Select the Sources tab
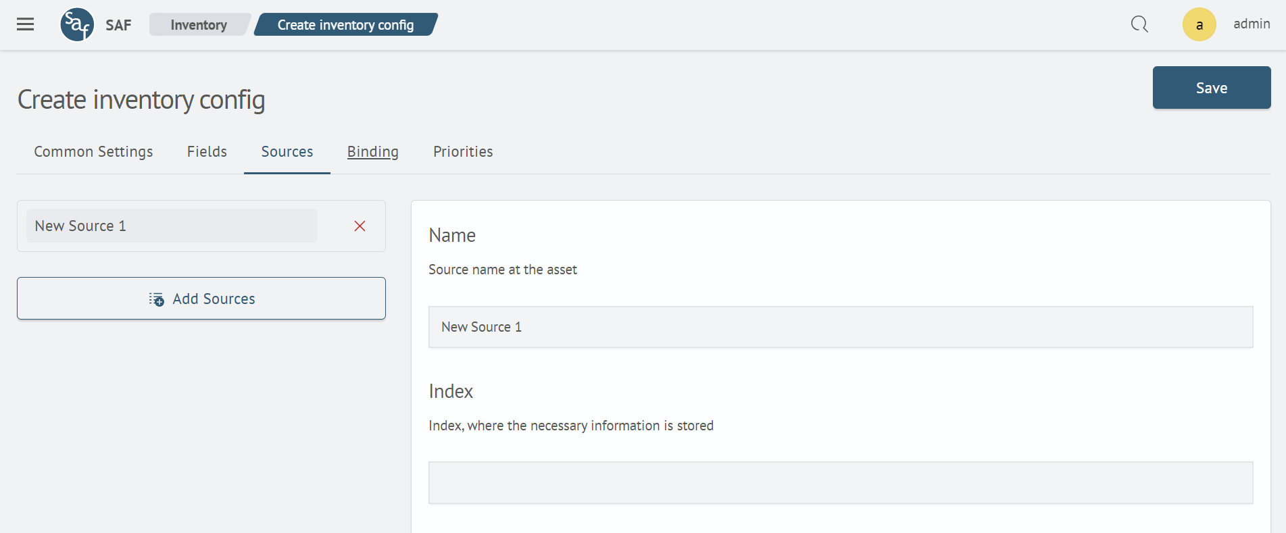The image size is (1286, 533). [287, 151]
